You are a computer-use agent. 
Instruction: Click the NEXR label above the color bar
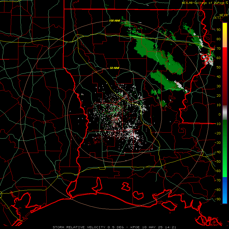[224, 15]
